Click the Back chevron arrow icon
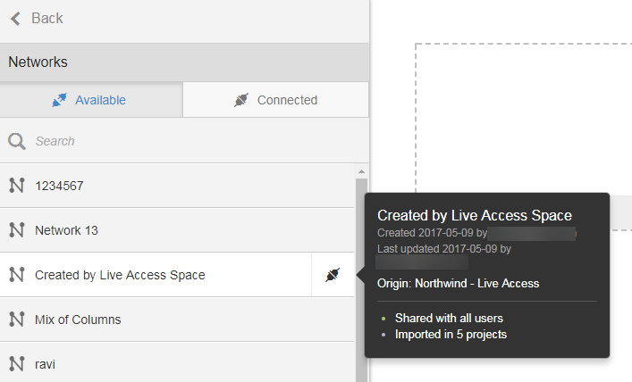This screenshot has height=382, width=632. click(15, 19)
